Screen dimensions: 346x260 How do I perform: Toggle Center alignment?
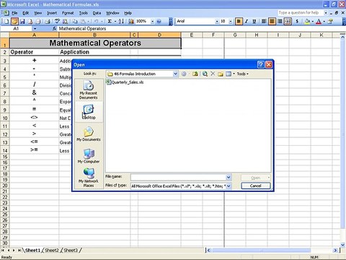tap(272, 22)
